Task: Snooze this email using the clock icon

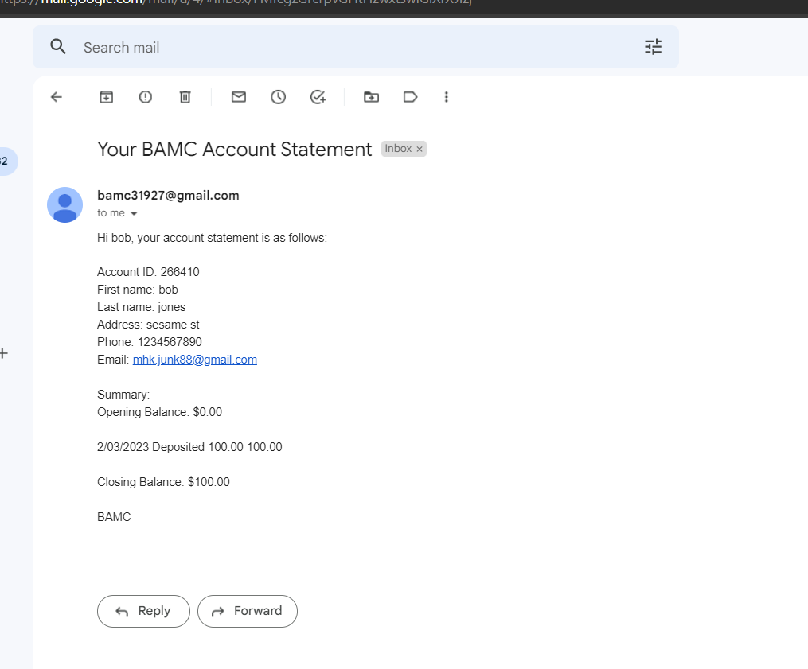Action: coord(278,96)
